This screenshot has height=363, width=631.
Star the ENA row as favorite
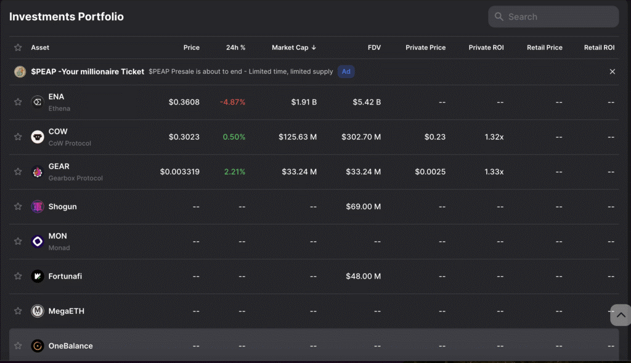click(18, 102)
